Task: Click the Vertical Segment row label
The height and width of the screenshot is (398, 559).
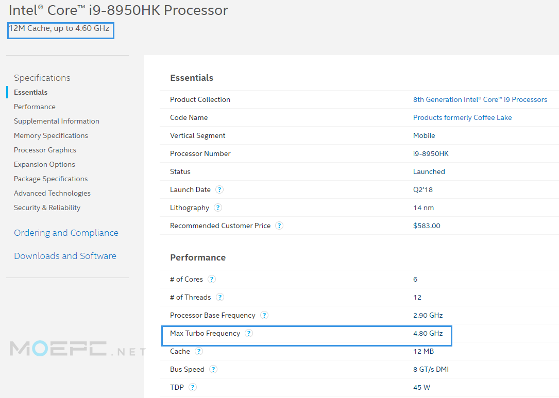Action: point(197,135)
